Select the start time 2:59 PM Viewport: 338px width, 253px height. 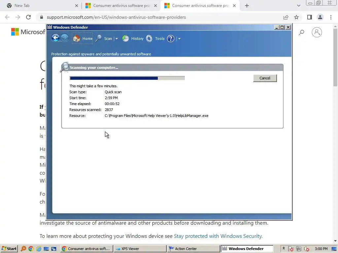coord(111,98)
